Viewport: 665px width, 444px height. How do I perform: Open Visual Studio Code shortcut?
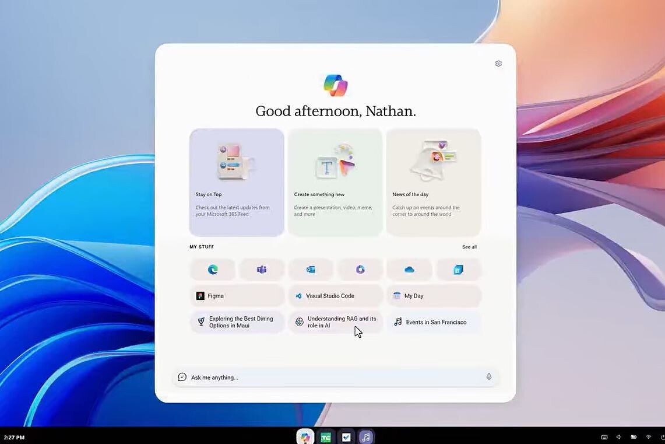pyautogui.click(x=335, y=296)
